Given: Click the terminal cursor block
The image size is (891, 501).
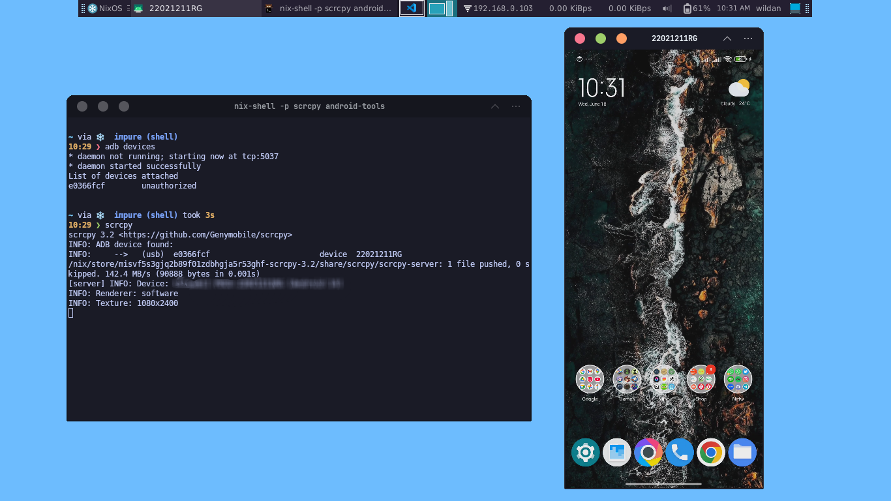Looking at the screenshot, I should [x=71, y=313].
